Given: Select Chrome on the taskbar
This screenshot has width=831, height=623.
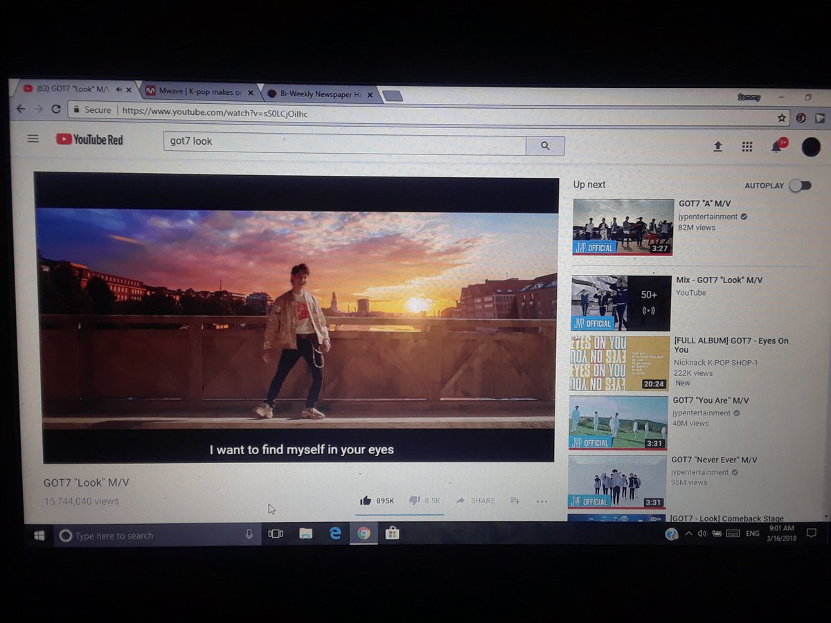Looking at the screenshot, I should pos(364,533).
